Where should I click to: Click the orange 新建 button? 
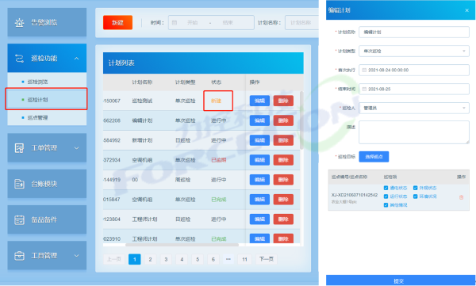[x=117, y=22]
